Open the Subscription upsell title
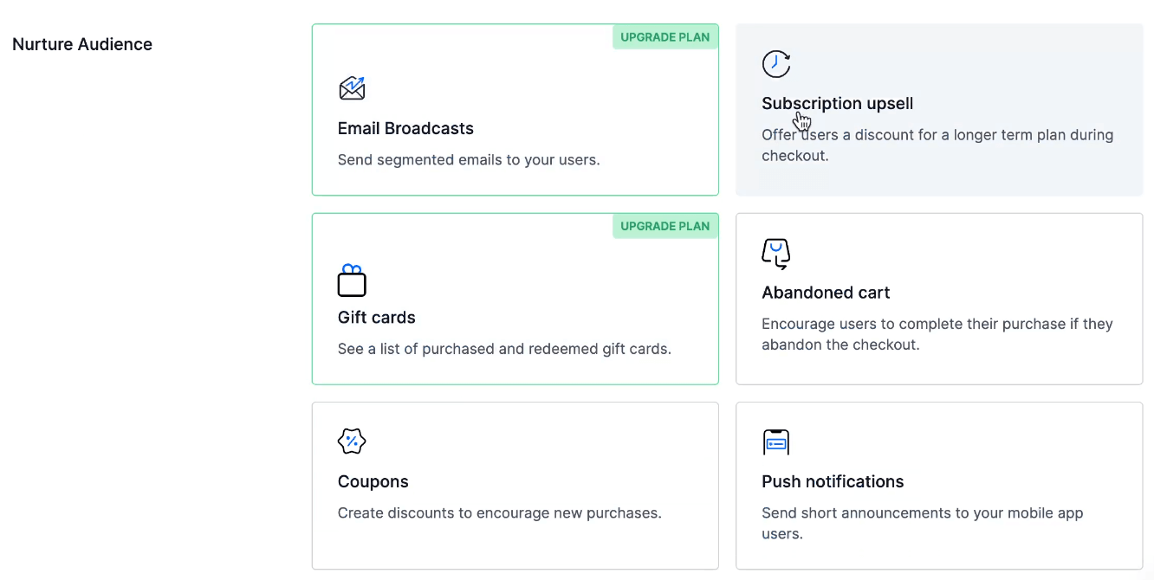The image size is (1154, 580). tap(838, 104)
